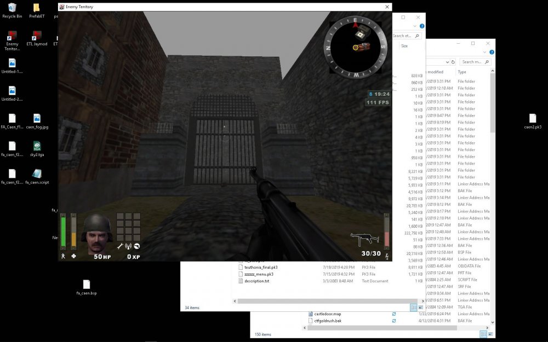
Task: Click the MP40 weapon icon in the HUD
Action: click(364, 240)
